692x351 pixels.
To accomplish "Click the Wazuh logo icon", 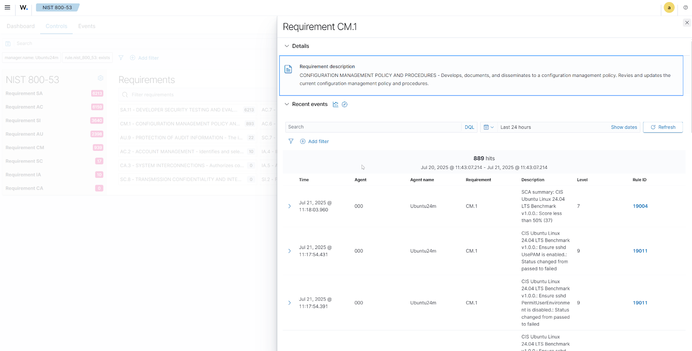I will coord(24,7).
